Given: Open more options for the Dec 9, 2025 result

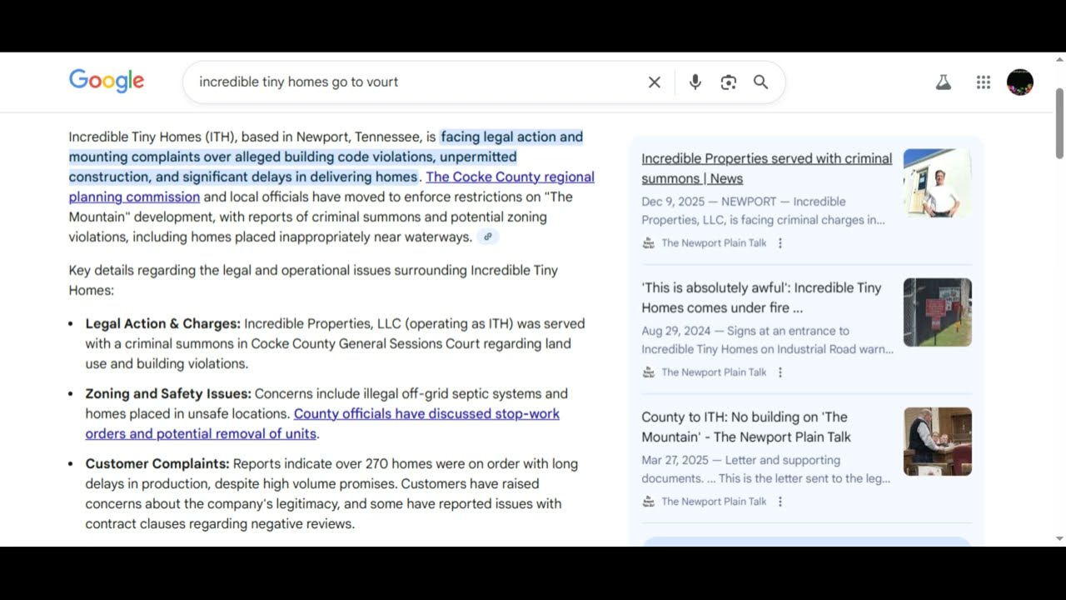Looking at the screenshot, I should coord(780,243).
